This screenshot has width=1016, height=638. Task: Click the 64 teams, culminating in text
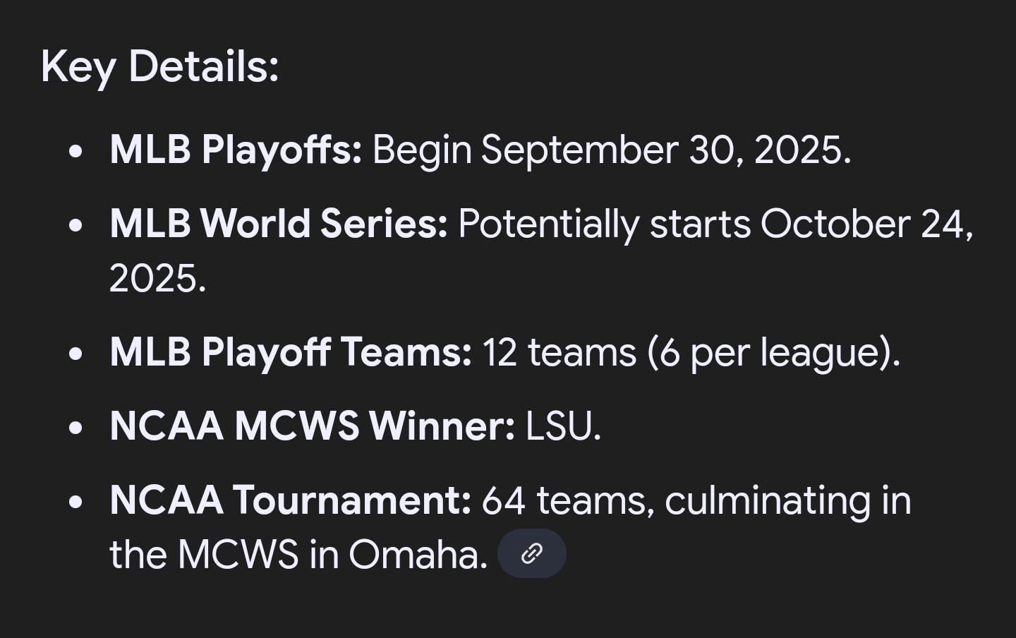point(696,500)
